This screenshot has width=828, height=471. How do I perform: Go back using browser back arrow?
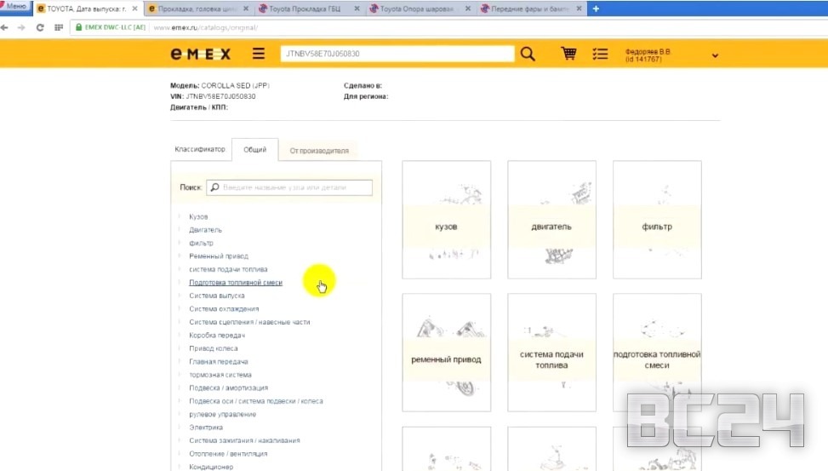6,27
